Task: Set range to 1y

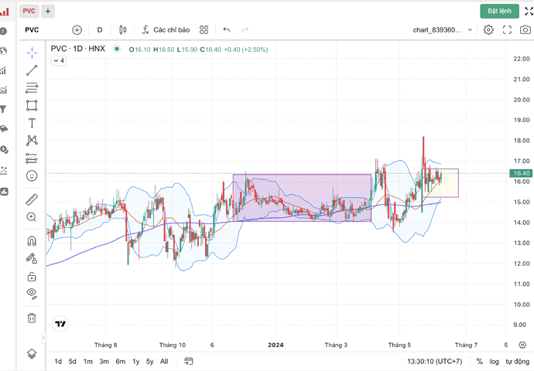Action: pyautogui.click(x=136, y=362)
